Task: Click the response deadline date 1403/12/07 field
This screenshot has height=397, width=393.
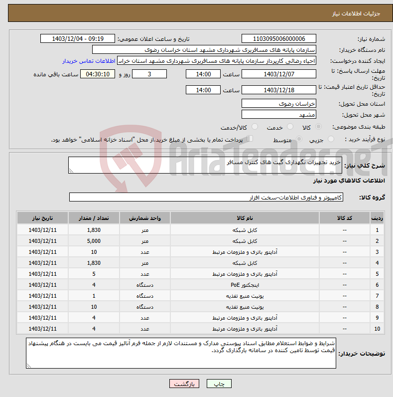Action: (279, 74)
